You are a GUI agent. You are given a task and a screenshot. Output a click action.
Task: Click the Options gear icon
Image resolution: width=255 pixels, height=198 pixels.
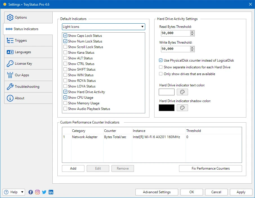pyautogui.click(x=10, y=17)
